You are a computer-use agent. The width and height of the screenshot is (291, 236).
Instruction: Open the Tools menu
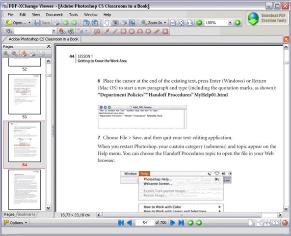click(74, 15)
